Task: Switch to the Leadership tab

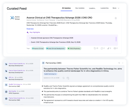Action: click(104, 8)
